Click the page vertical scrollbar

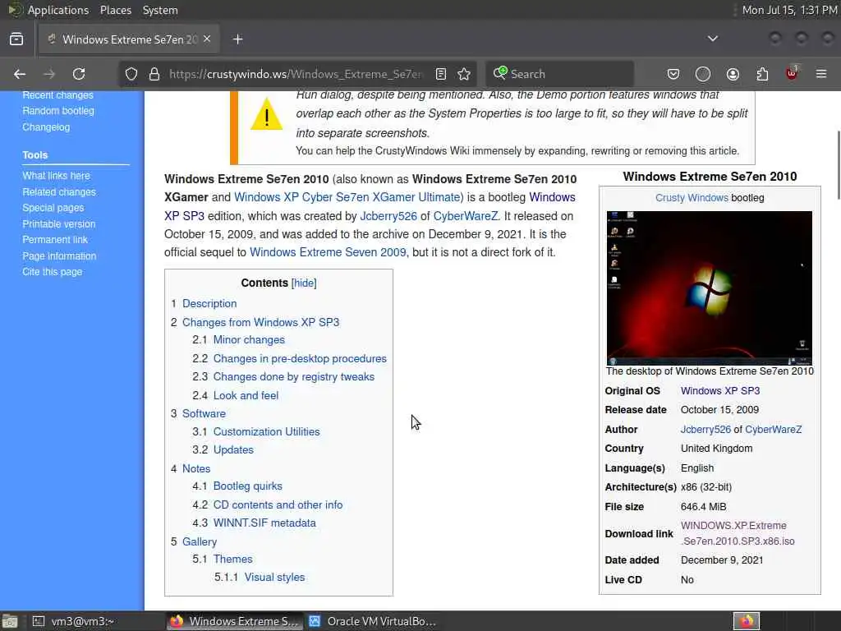click(x=838, y=164)
